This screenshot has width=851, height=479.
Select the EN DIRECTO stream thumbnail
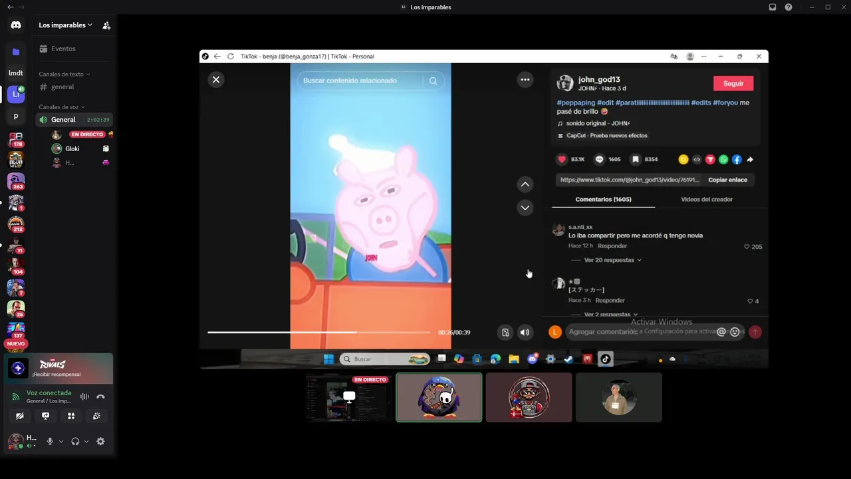point(349,397)
